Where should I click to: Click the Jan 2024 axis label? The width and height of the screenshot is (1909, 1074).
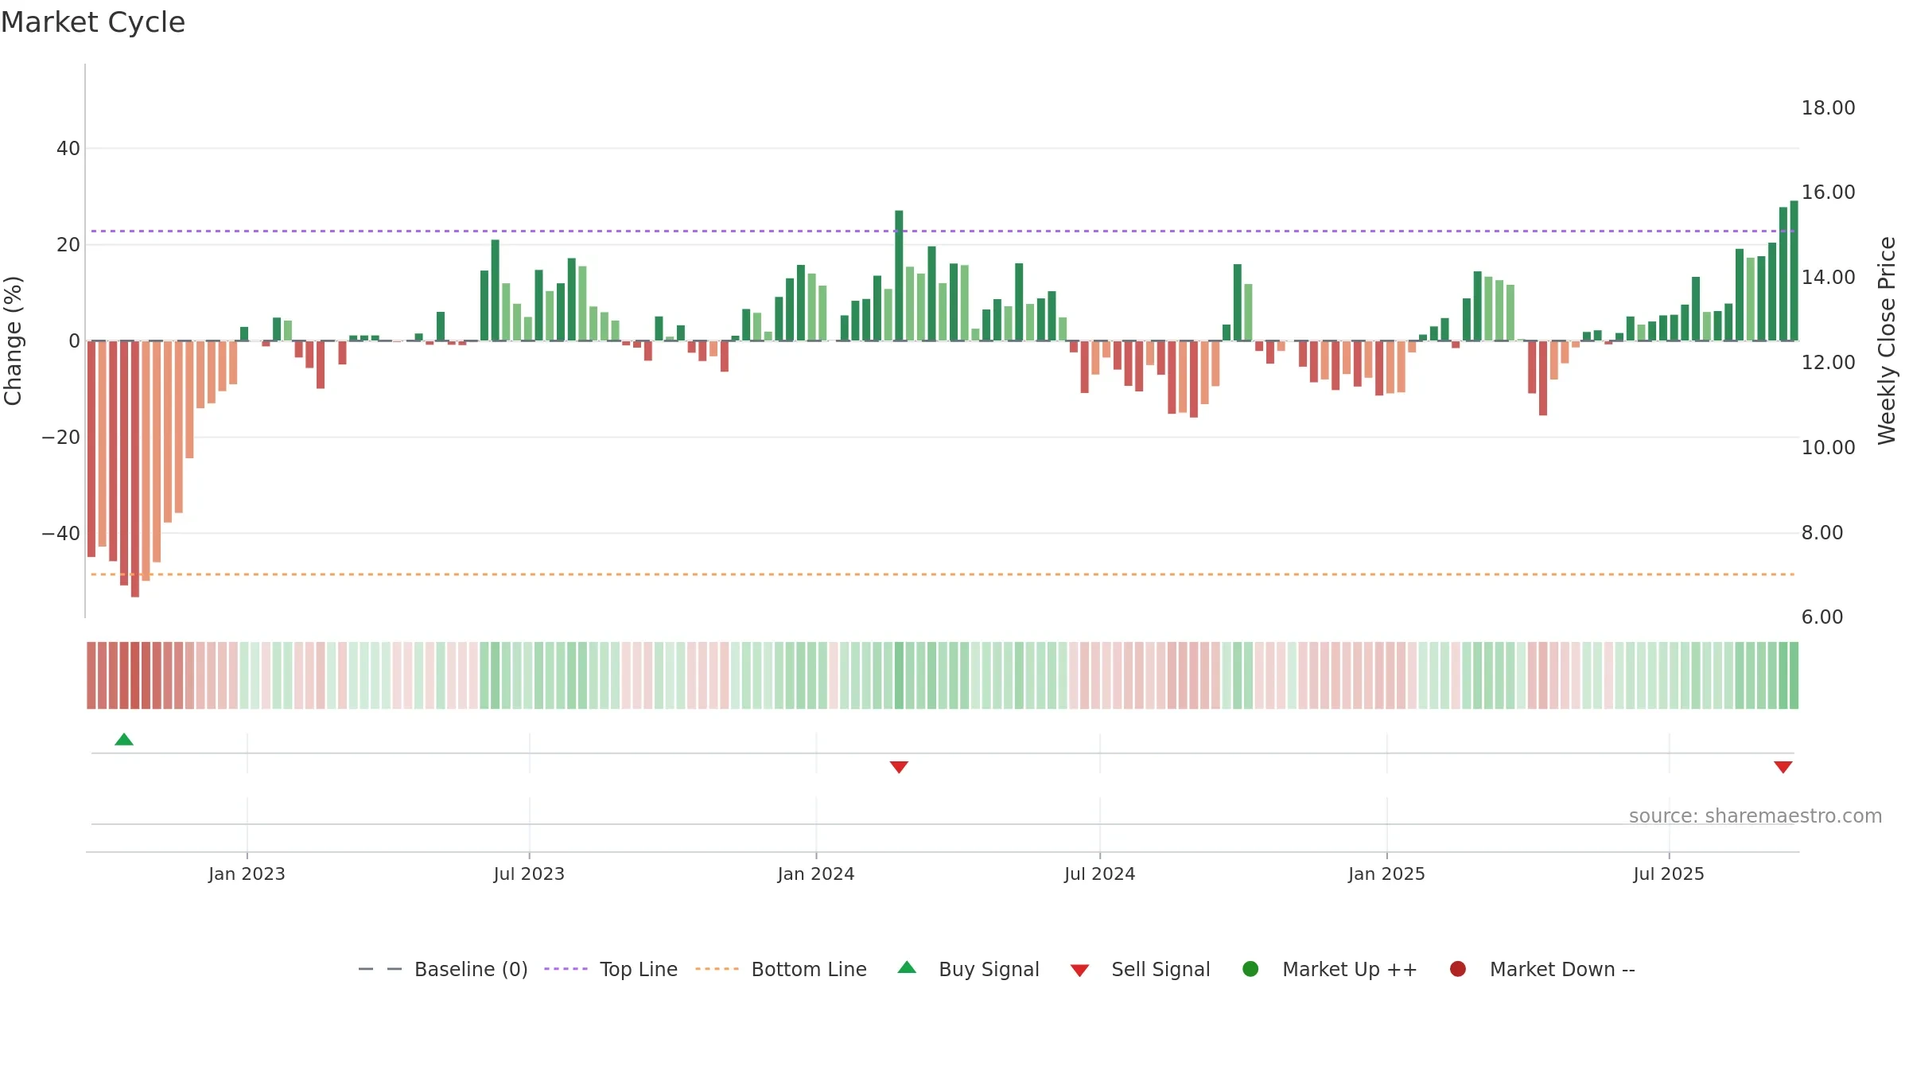pyautogui.click(x=816, y=874)
